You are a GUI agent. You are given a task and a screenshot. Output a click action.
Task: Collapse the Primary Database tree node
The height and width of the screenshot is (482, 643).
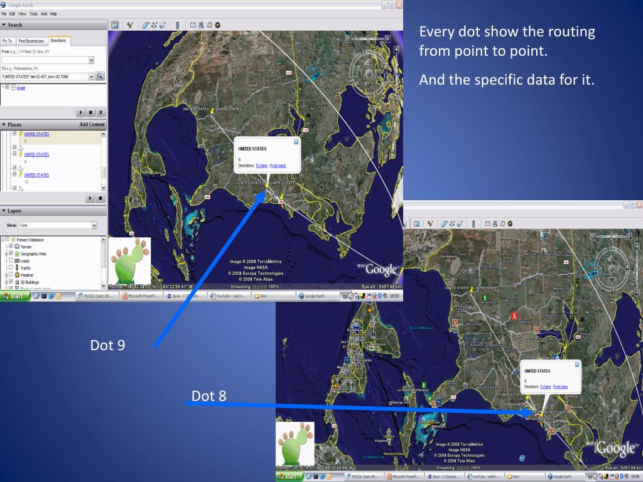tap(3, 239)
